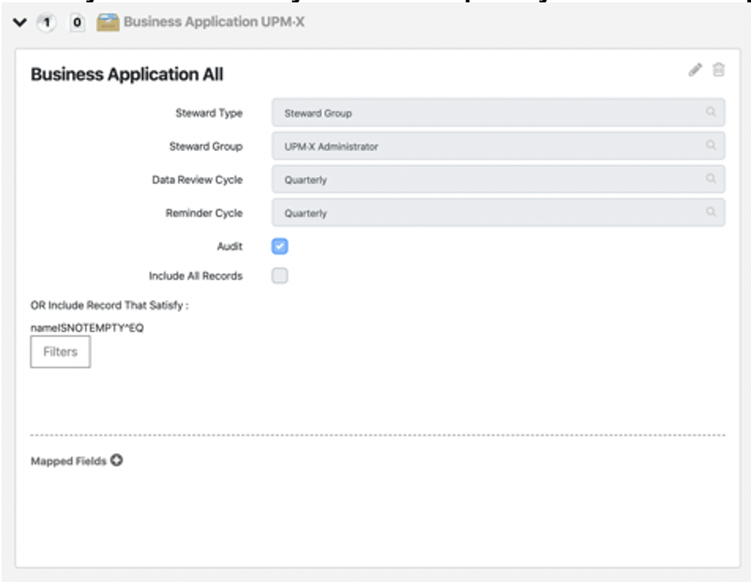751x582 pixels.
Task: Open lookup search for Reminder Cycle
Action: [x=711, y=212]
